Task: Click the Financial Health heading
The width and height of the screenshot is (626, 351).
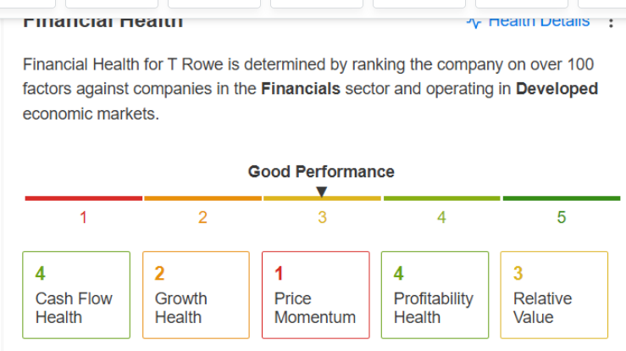Action: 103,23
